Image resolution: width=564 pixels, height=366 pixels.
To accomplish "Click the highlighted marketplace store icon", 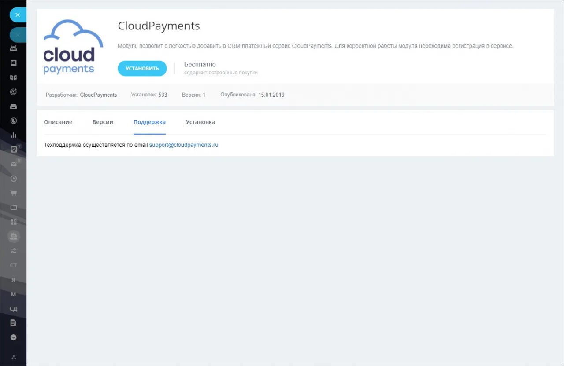I will tap(14, 236).
